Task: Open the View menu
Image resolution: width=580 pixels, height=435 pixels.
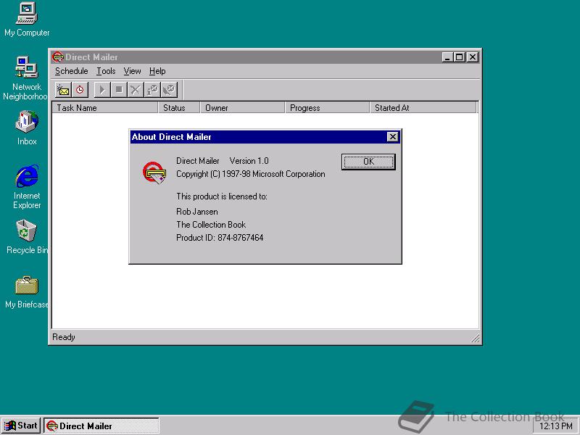Action: click(x=132, y=71)
